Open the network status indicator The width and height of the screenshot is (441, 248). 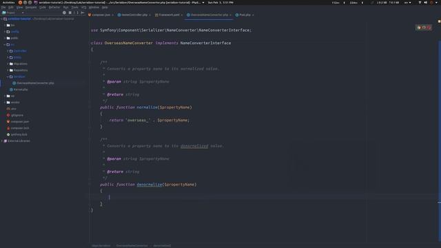[420, 3]
